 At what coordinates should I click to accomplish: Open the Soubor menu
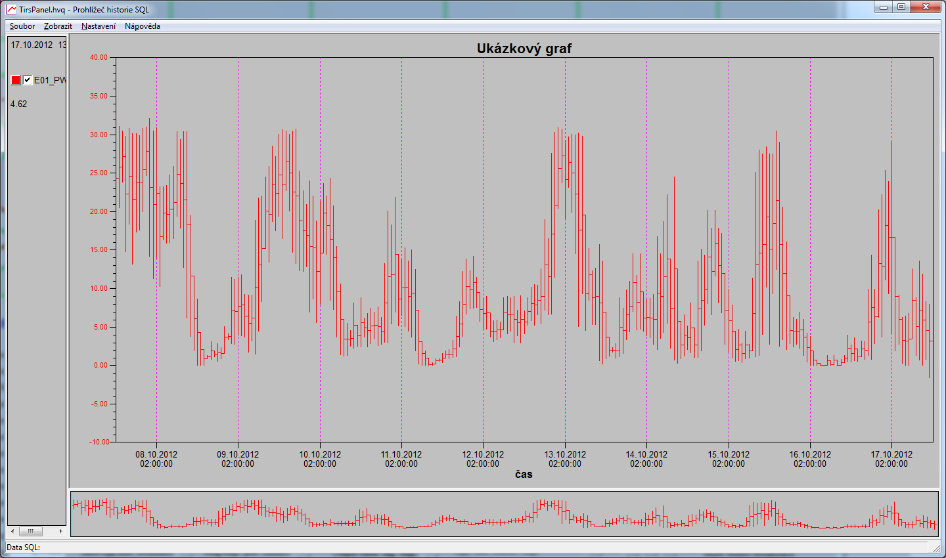[x=22, y=26]
